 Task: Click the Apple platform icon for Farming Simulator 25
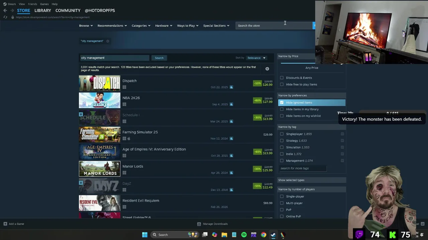[x=129, y=139]
